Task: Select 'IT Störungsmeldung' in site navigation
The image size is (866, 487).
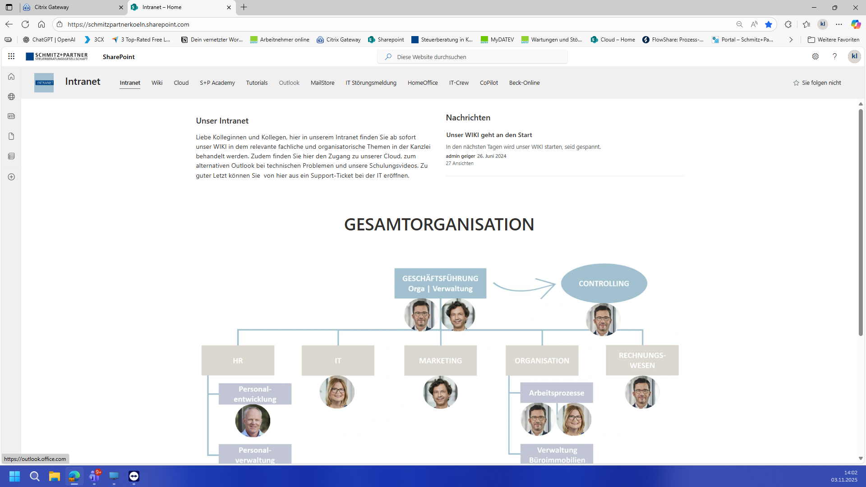Action: pyautogui.click(x=371, y=83)
